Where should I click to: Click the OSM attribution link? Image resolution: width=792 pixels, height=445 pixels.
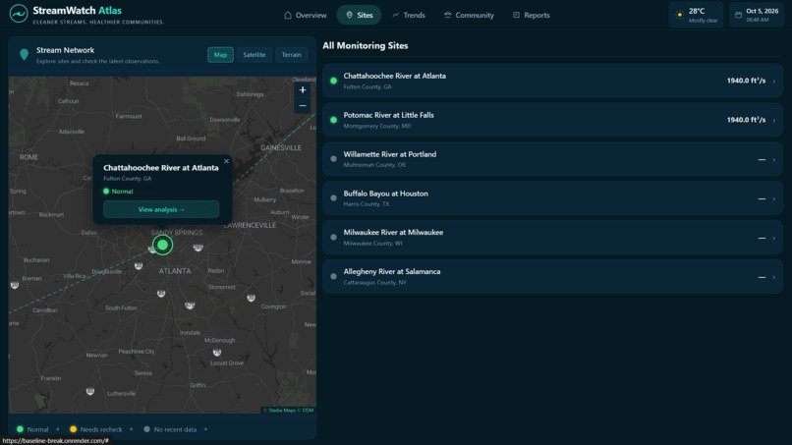(x=308, y=411)
